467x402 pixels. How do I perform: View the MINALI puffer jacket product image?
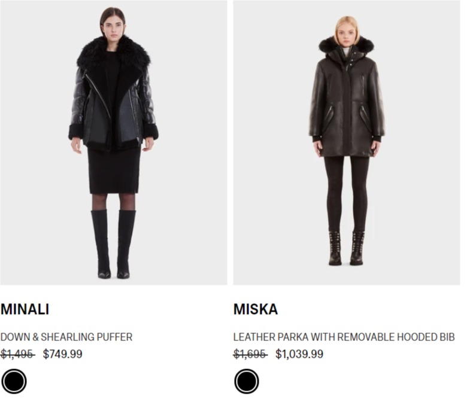pyautogui.click(x=114, y=142)
